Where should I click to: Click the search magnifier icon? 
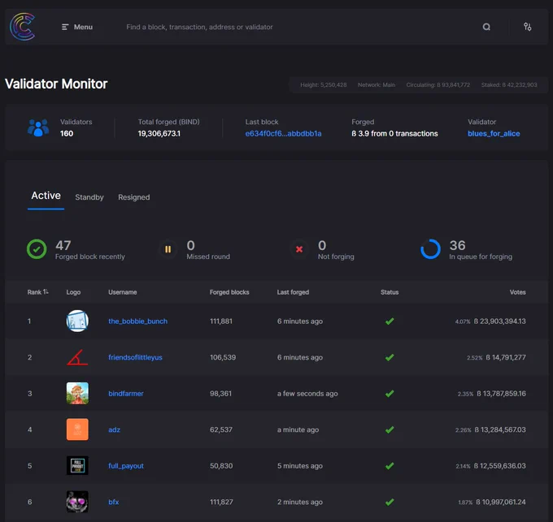[x=486, y=27]
